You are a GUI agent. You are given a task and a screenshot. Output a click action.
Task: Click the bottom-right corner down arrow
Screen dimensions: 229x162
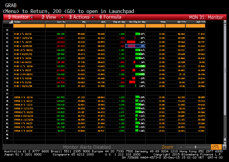click(224, 147)
